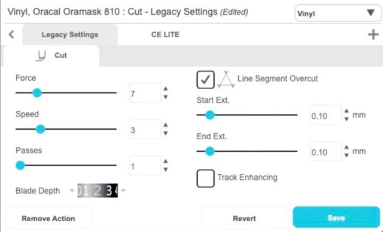Viewport: 383px width, 232px height.
Task: Click the plus icon to add a tab
Action: [373, 35]
